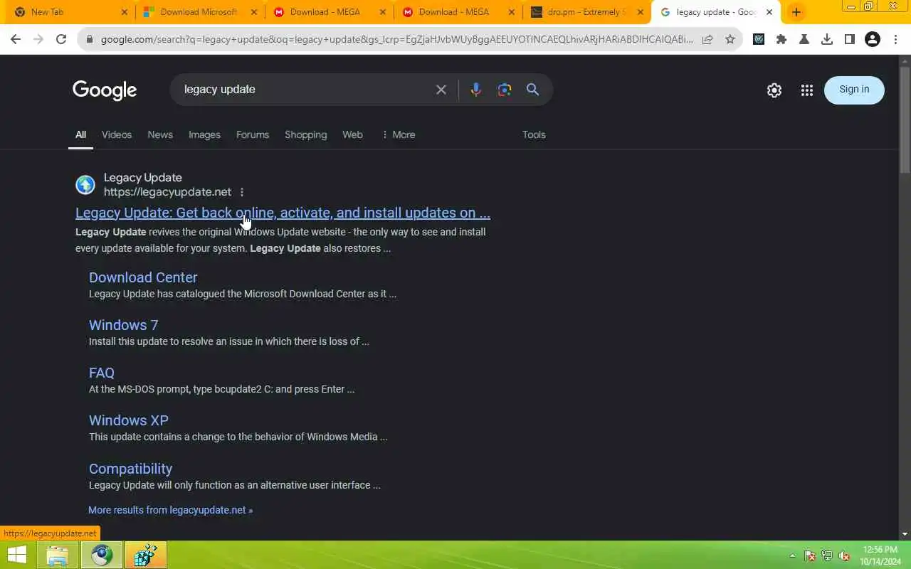The image size is (911, 569).
Task: Click the address bar URL
Action: click(396, 40)
